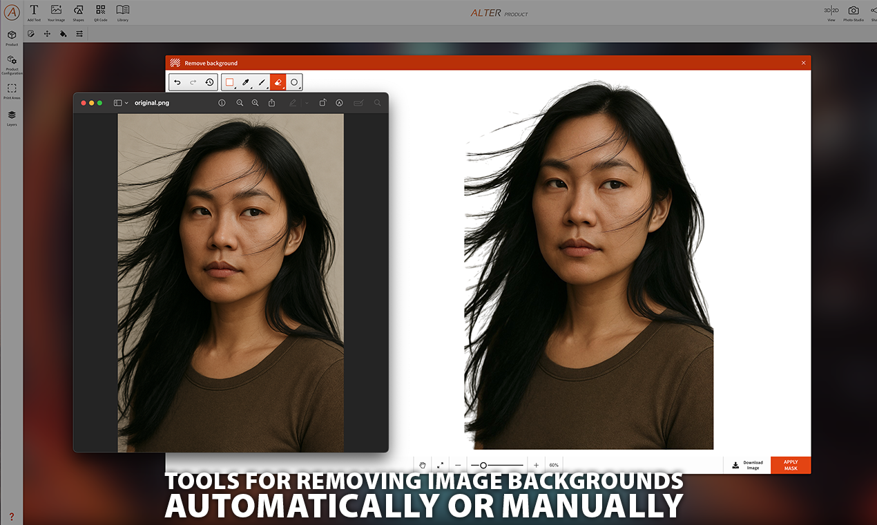Download Image from Remove background dialog
This screenshot has width=877, height=525.
747,465
